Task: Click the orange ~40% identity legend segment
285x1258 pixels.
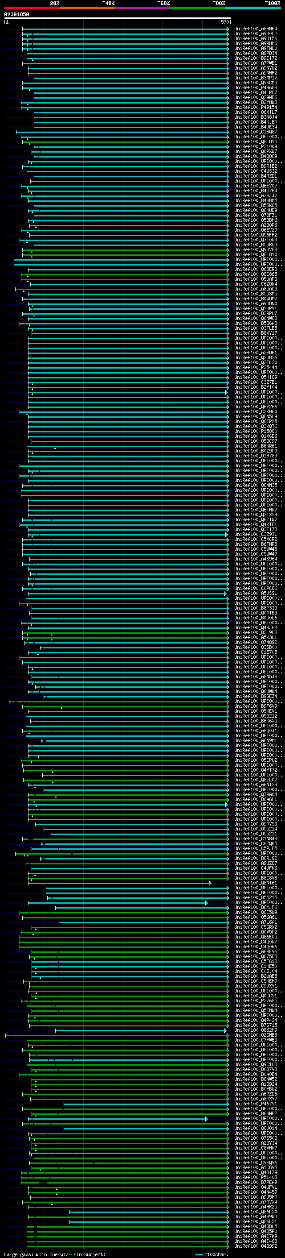Action: click(x=87, y=8)
